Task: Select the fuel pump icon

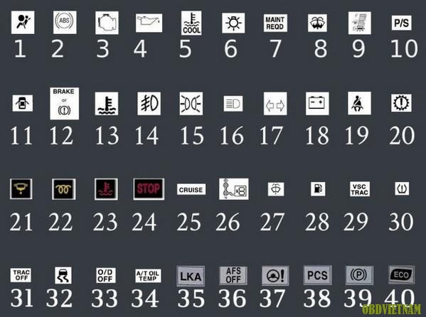Action: (x=318, y=189)
